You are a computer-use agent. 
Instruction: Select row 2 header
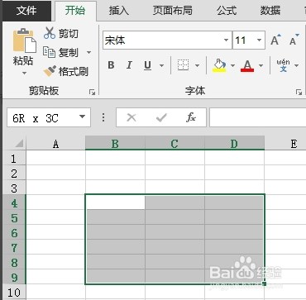[14, 174]
